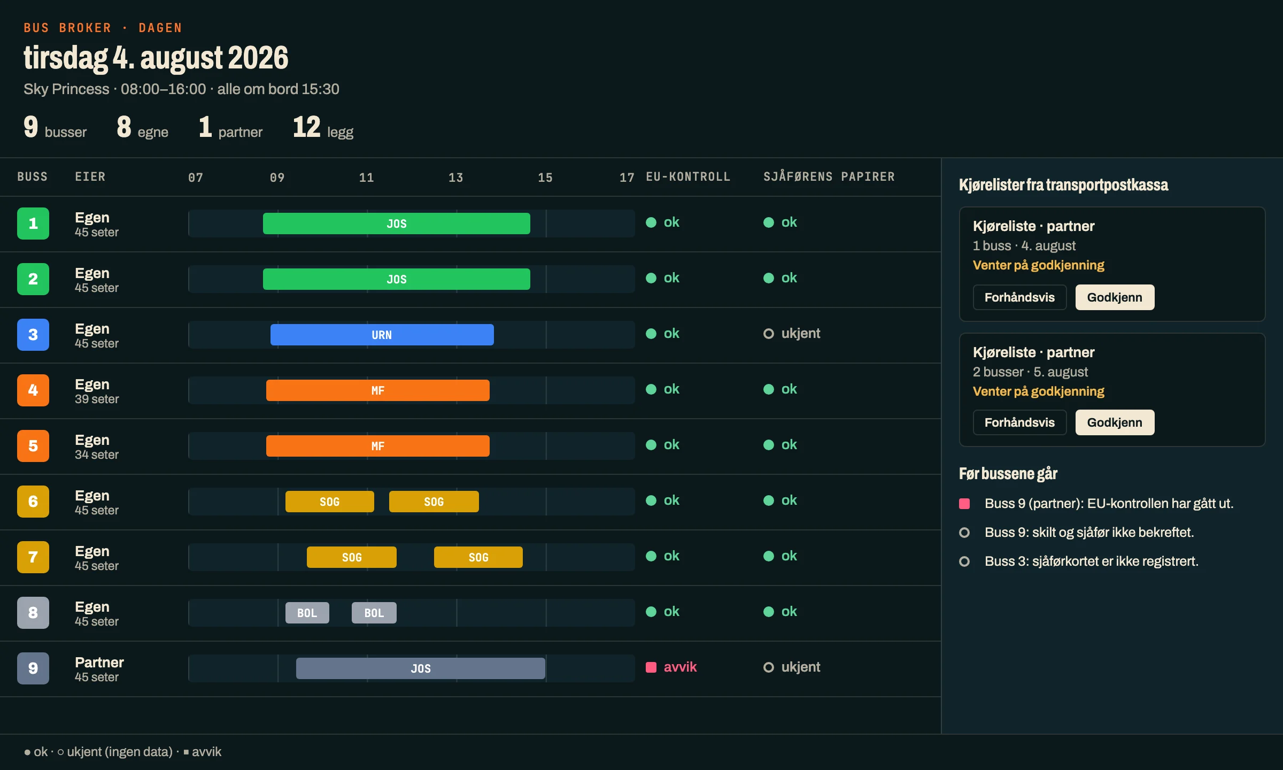Image resolution: width=1283 pixels, height=770 pixels.
Task: Click the ukjent circle icon for bus 3
Action: coord(769,334)
